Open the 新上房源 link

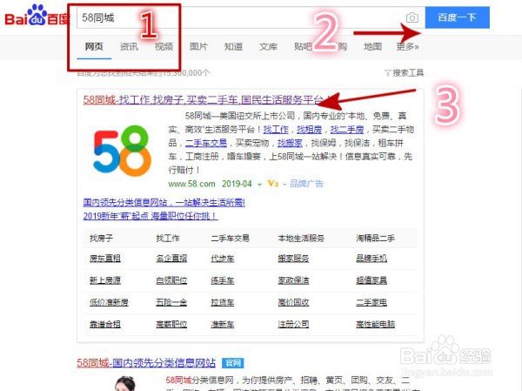(105, 280)
